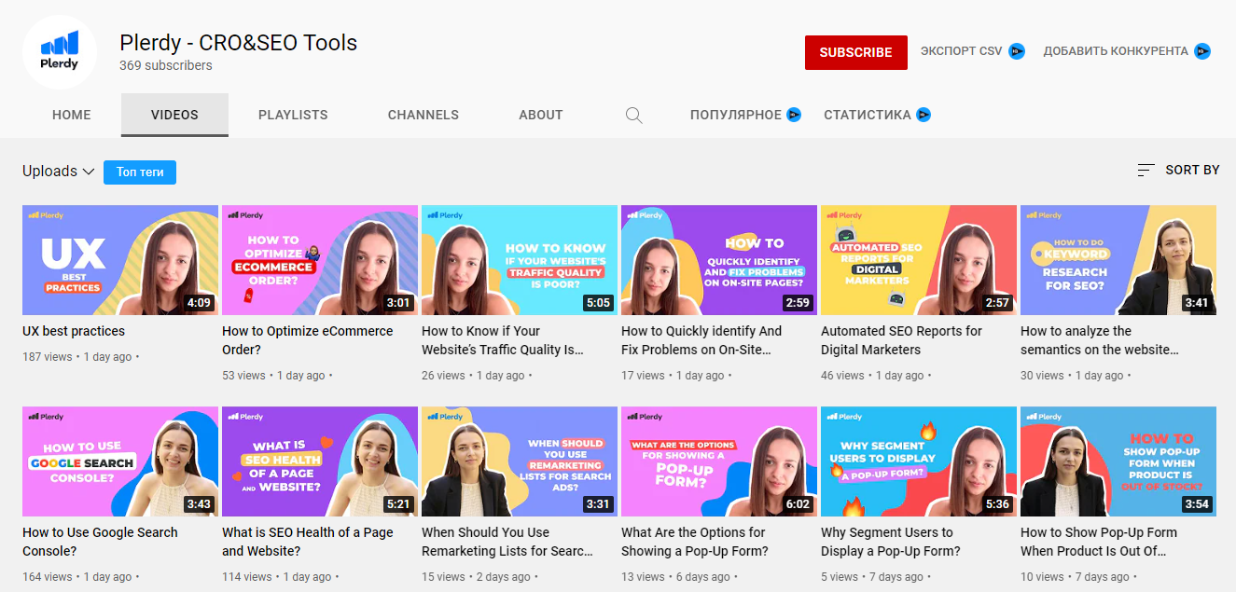
Task: Open the SORT BY menu
Action: pos(1178,171)
